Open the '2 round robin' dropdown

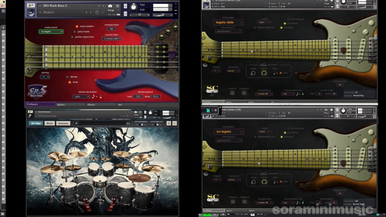coord(111,39)
